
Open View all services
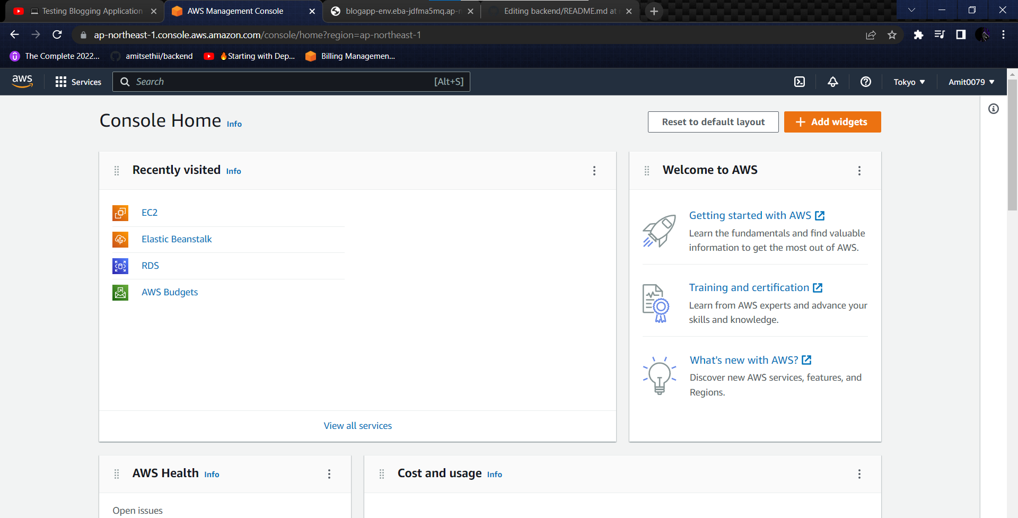pos(357,425)
